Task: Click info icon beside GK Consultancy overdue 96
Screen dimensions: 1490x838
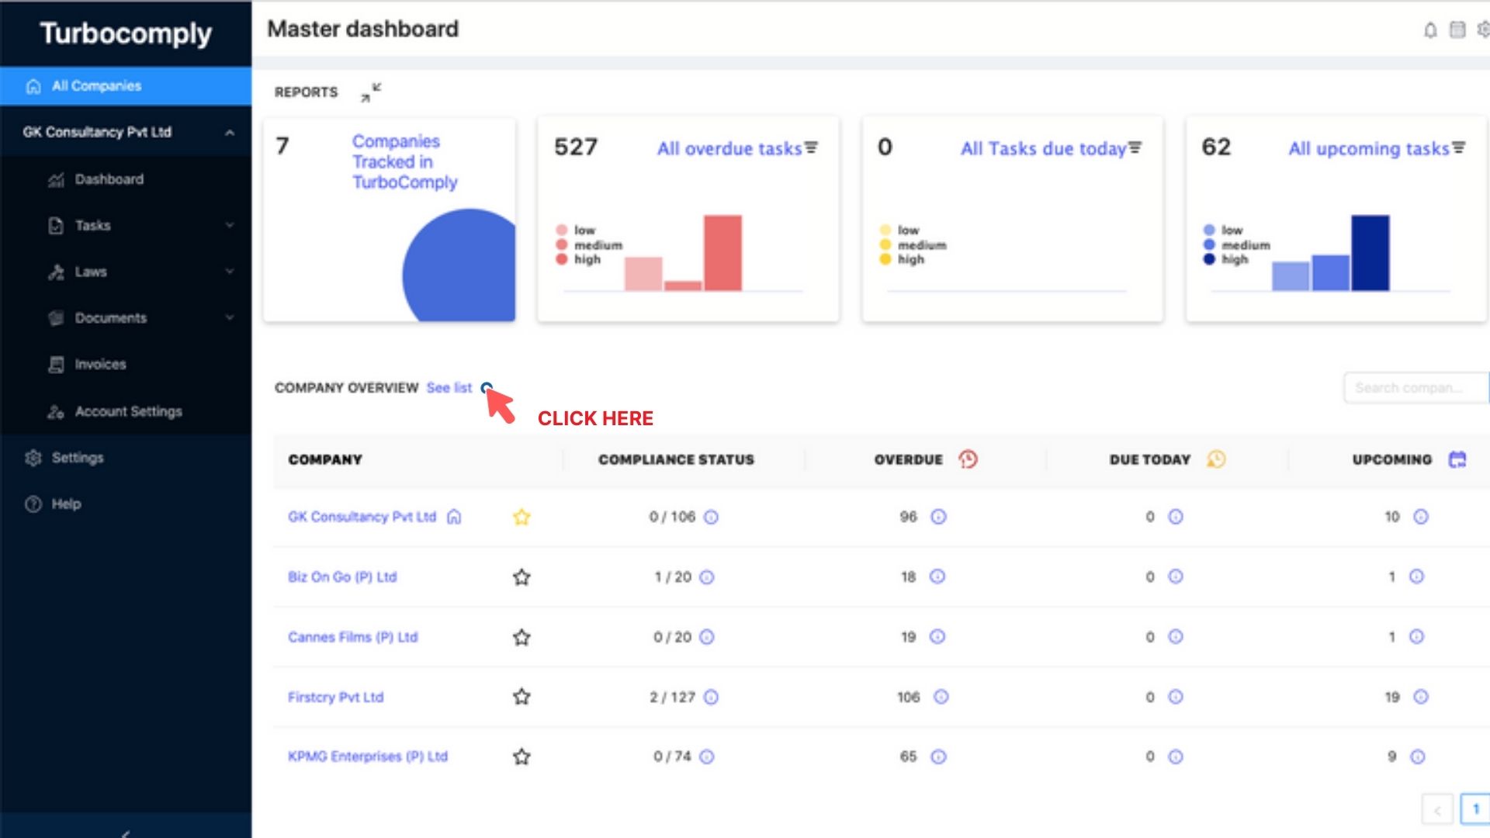Action: (x=938, y=517)
